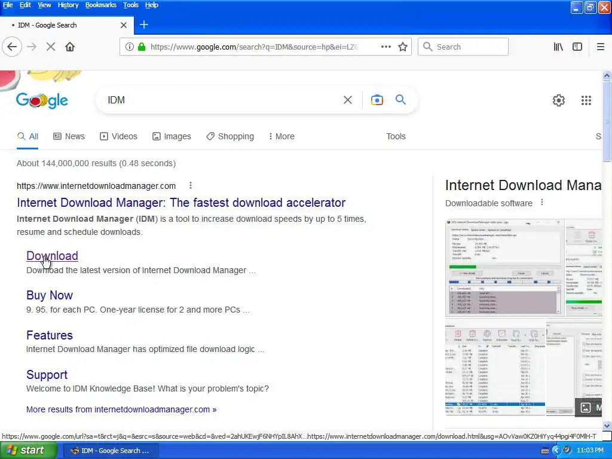The image size is (612, 459).
Task: Open the Support sitelink
Action: click(x=47, y=374)
